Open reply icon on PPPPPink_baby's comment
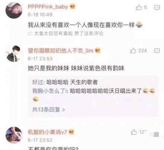Screen dimensions: 164x150 click(157, 7)
